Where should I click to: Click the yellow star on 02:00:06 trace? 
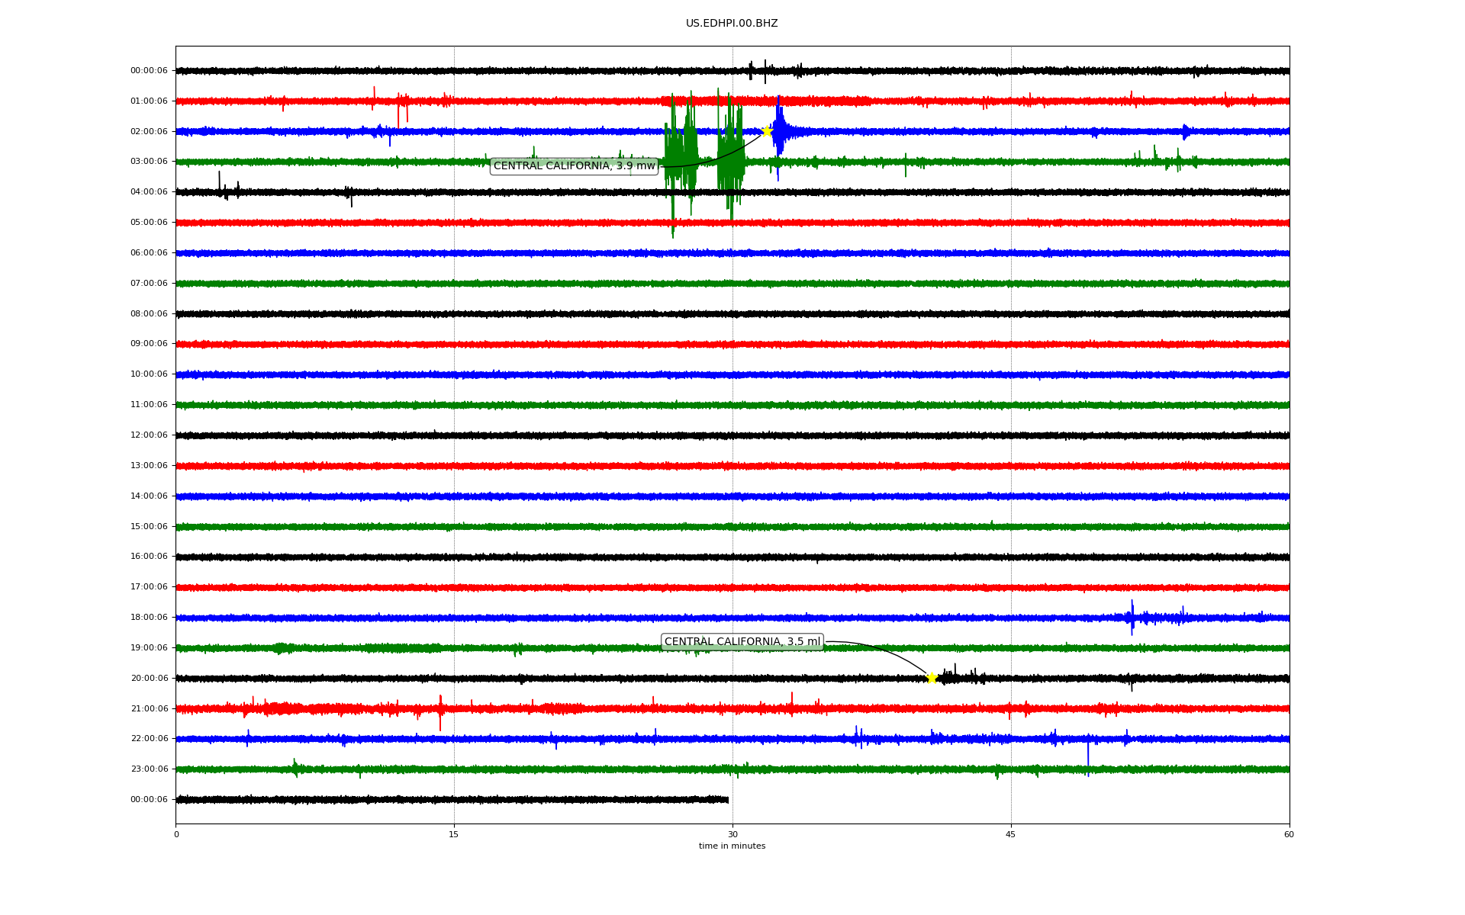click(x=767, y=131)
